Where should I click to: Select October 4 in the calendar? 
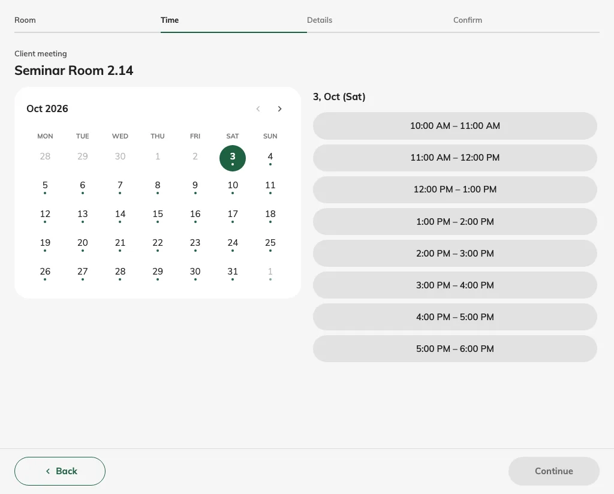coord(270,158)
